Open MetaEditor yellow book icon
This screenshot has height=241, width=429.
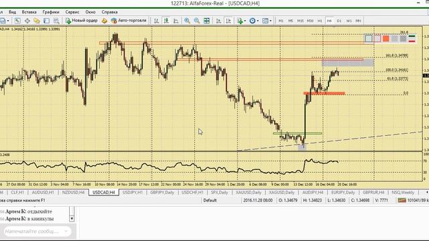pyautogui.click(x=105, y=21)
